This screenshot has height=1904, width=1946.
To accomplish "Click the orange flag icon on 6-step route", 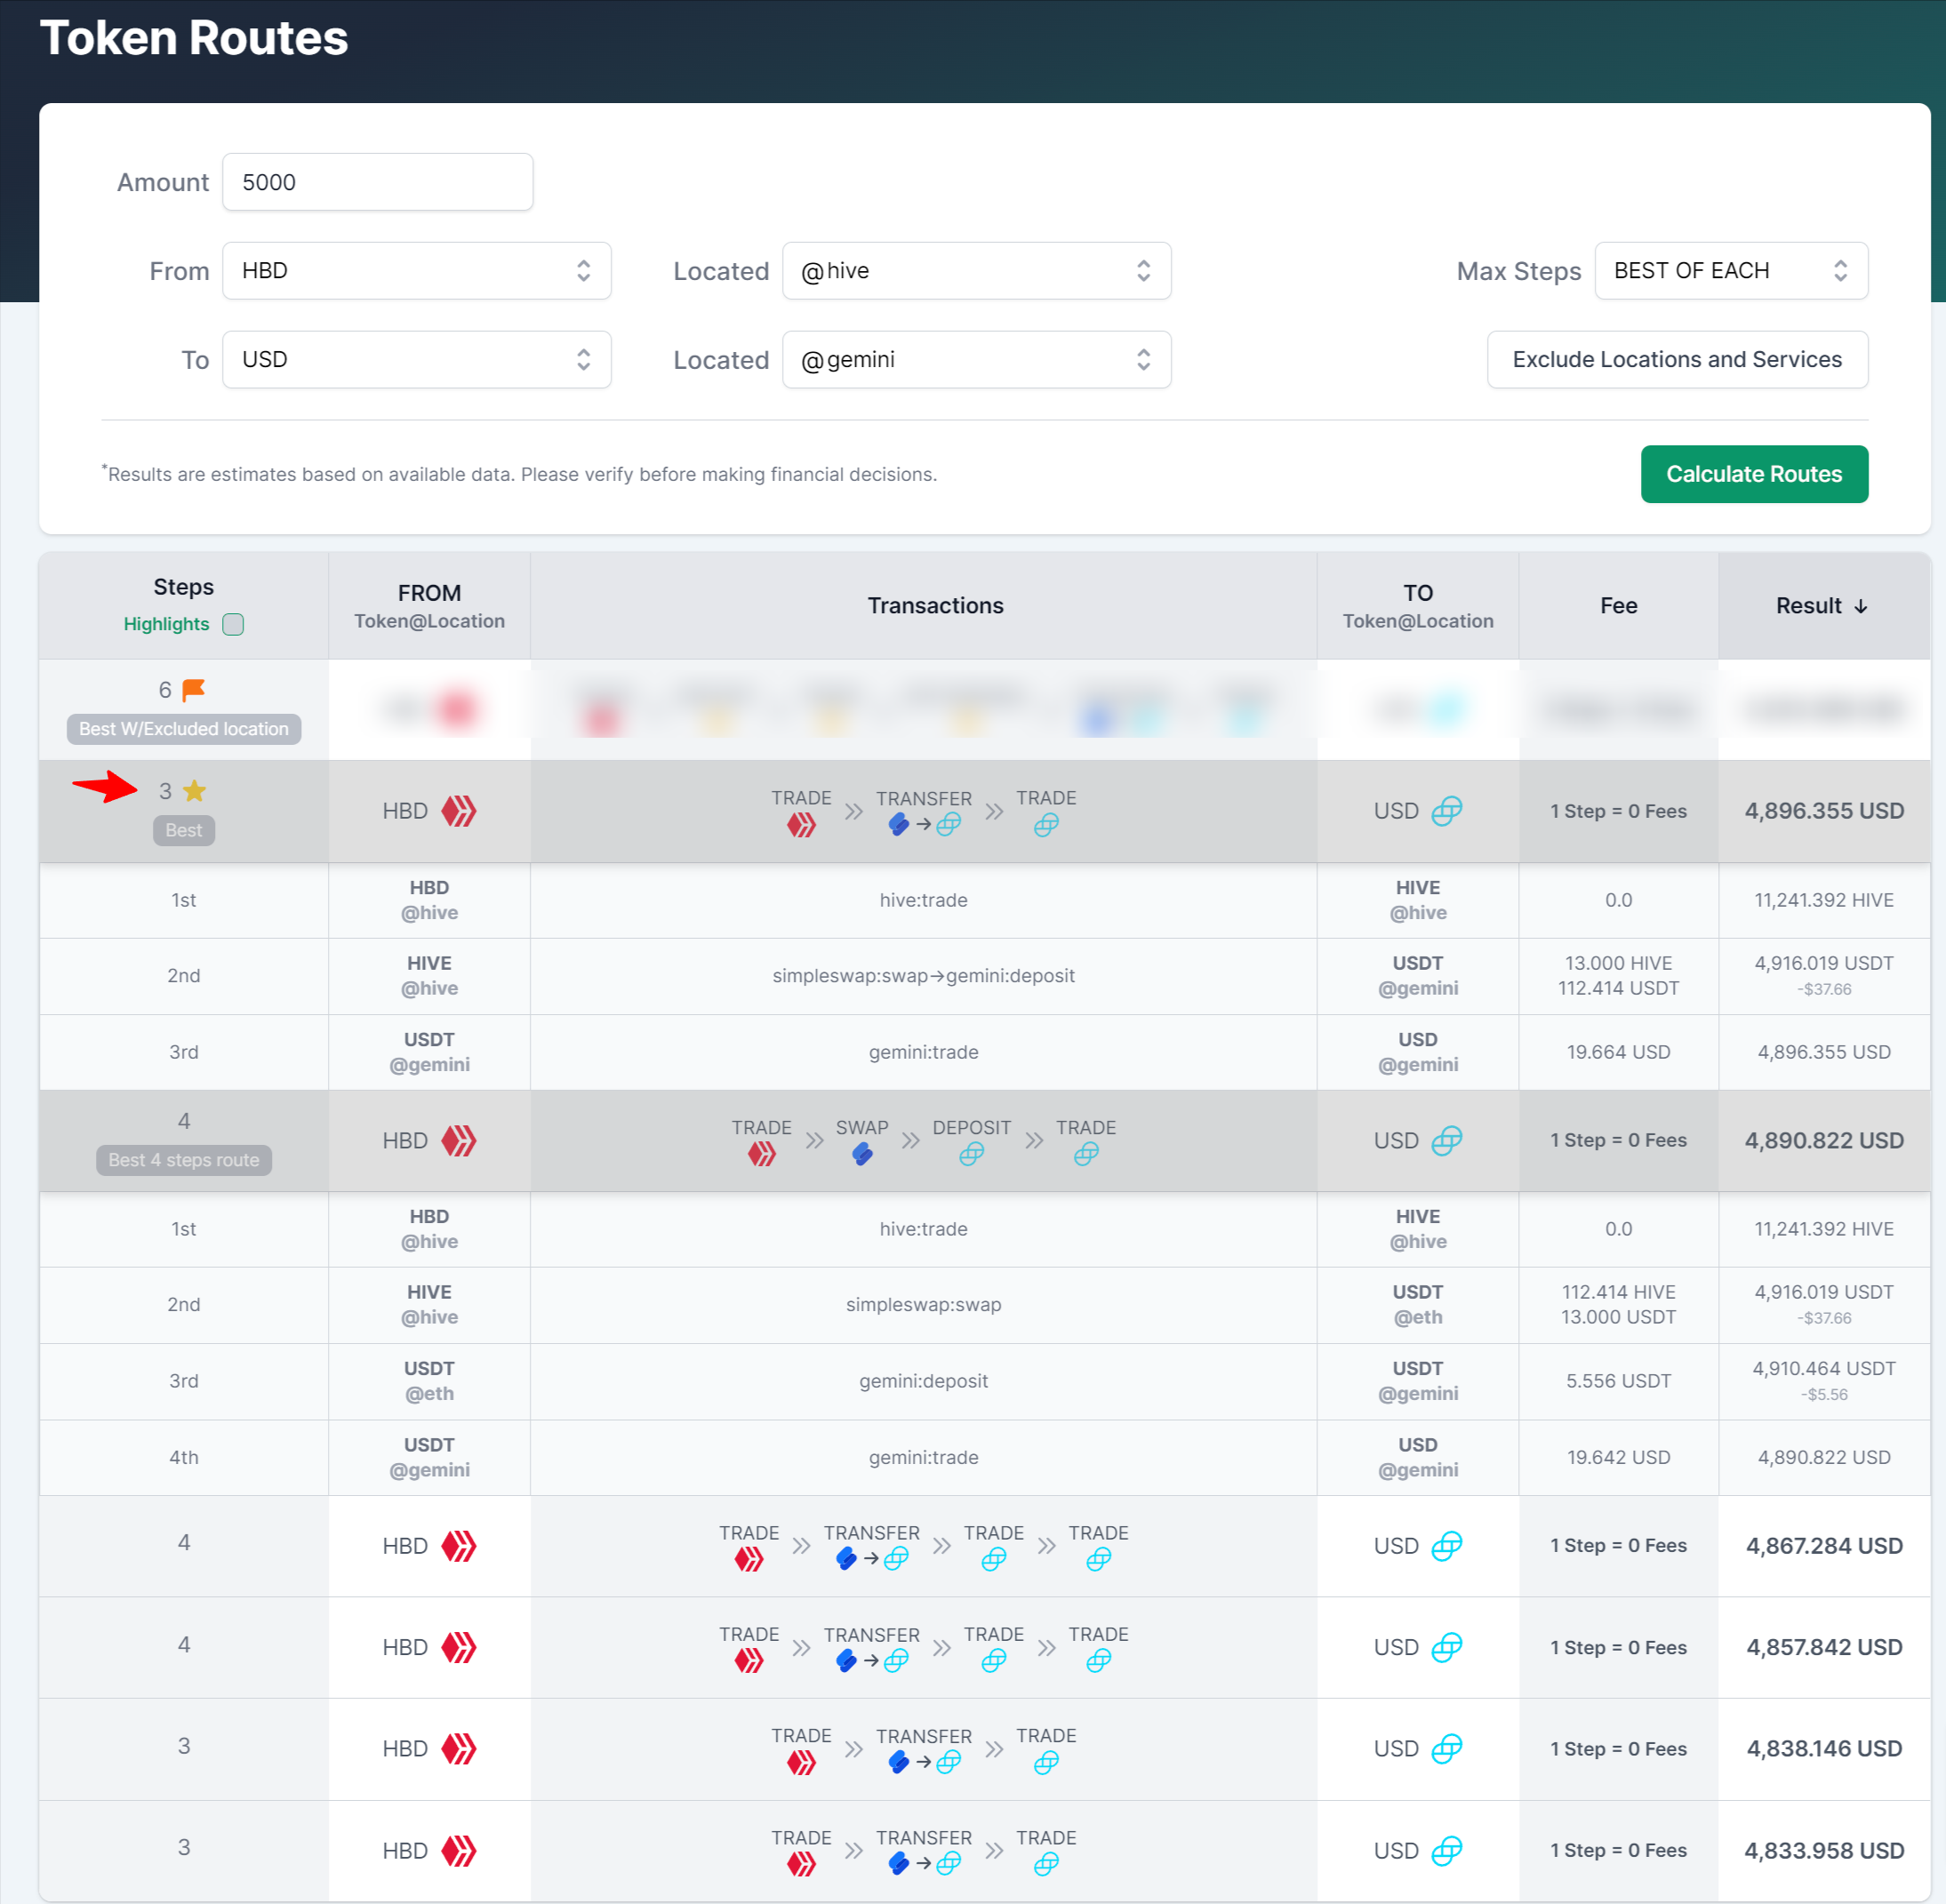I will 194,690.
